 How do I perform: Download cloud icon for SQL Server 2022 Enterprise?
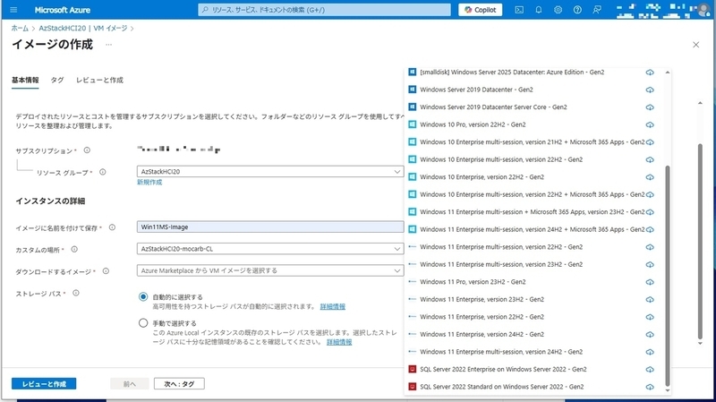(650, 370)
